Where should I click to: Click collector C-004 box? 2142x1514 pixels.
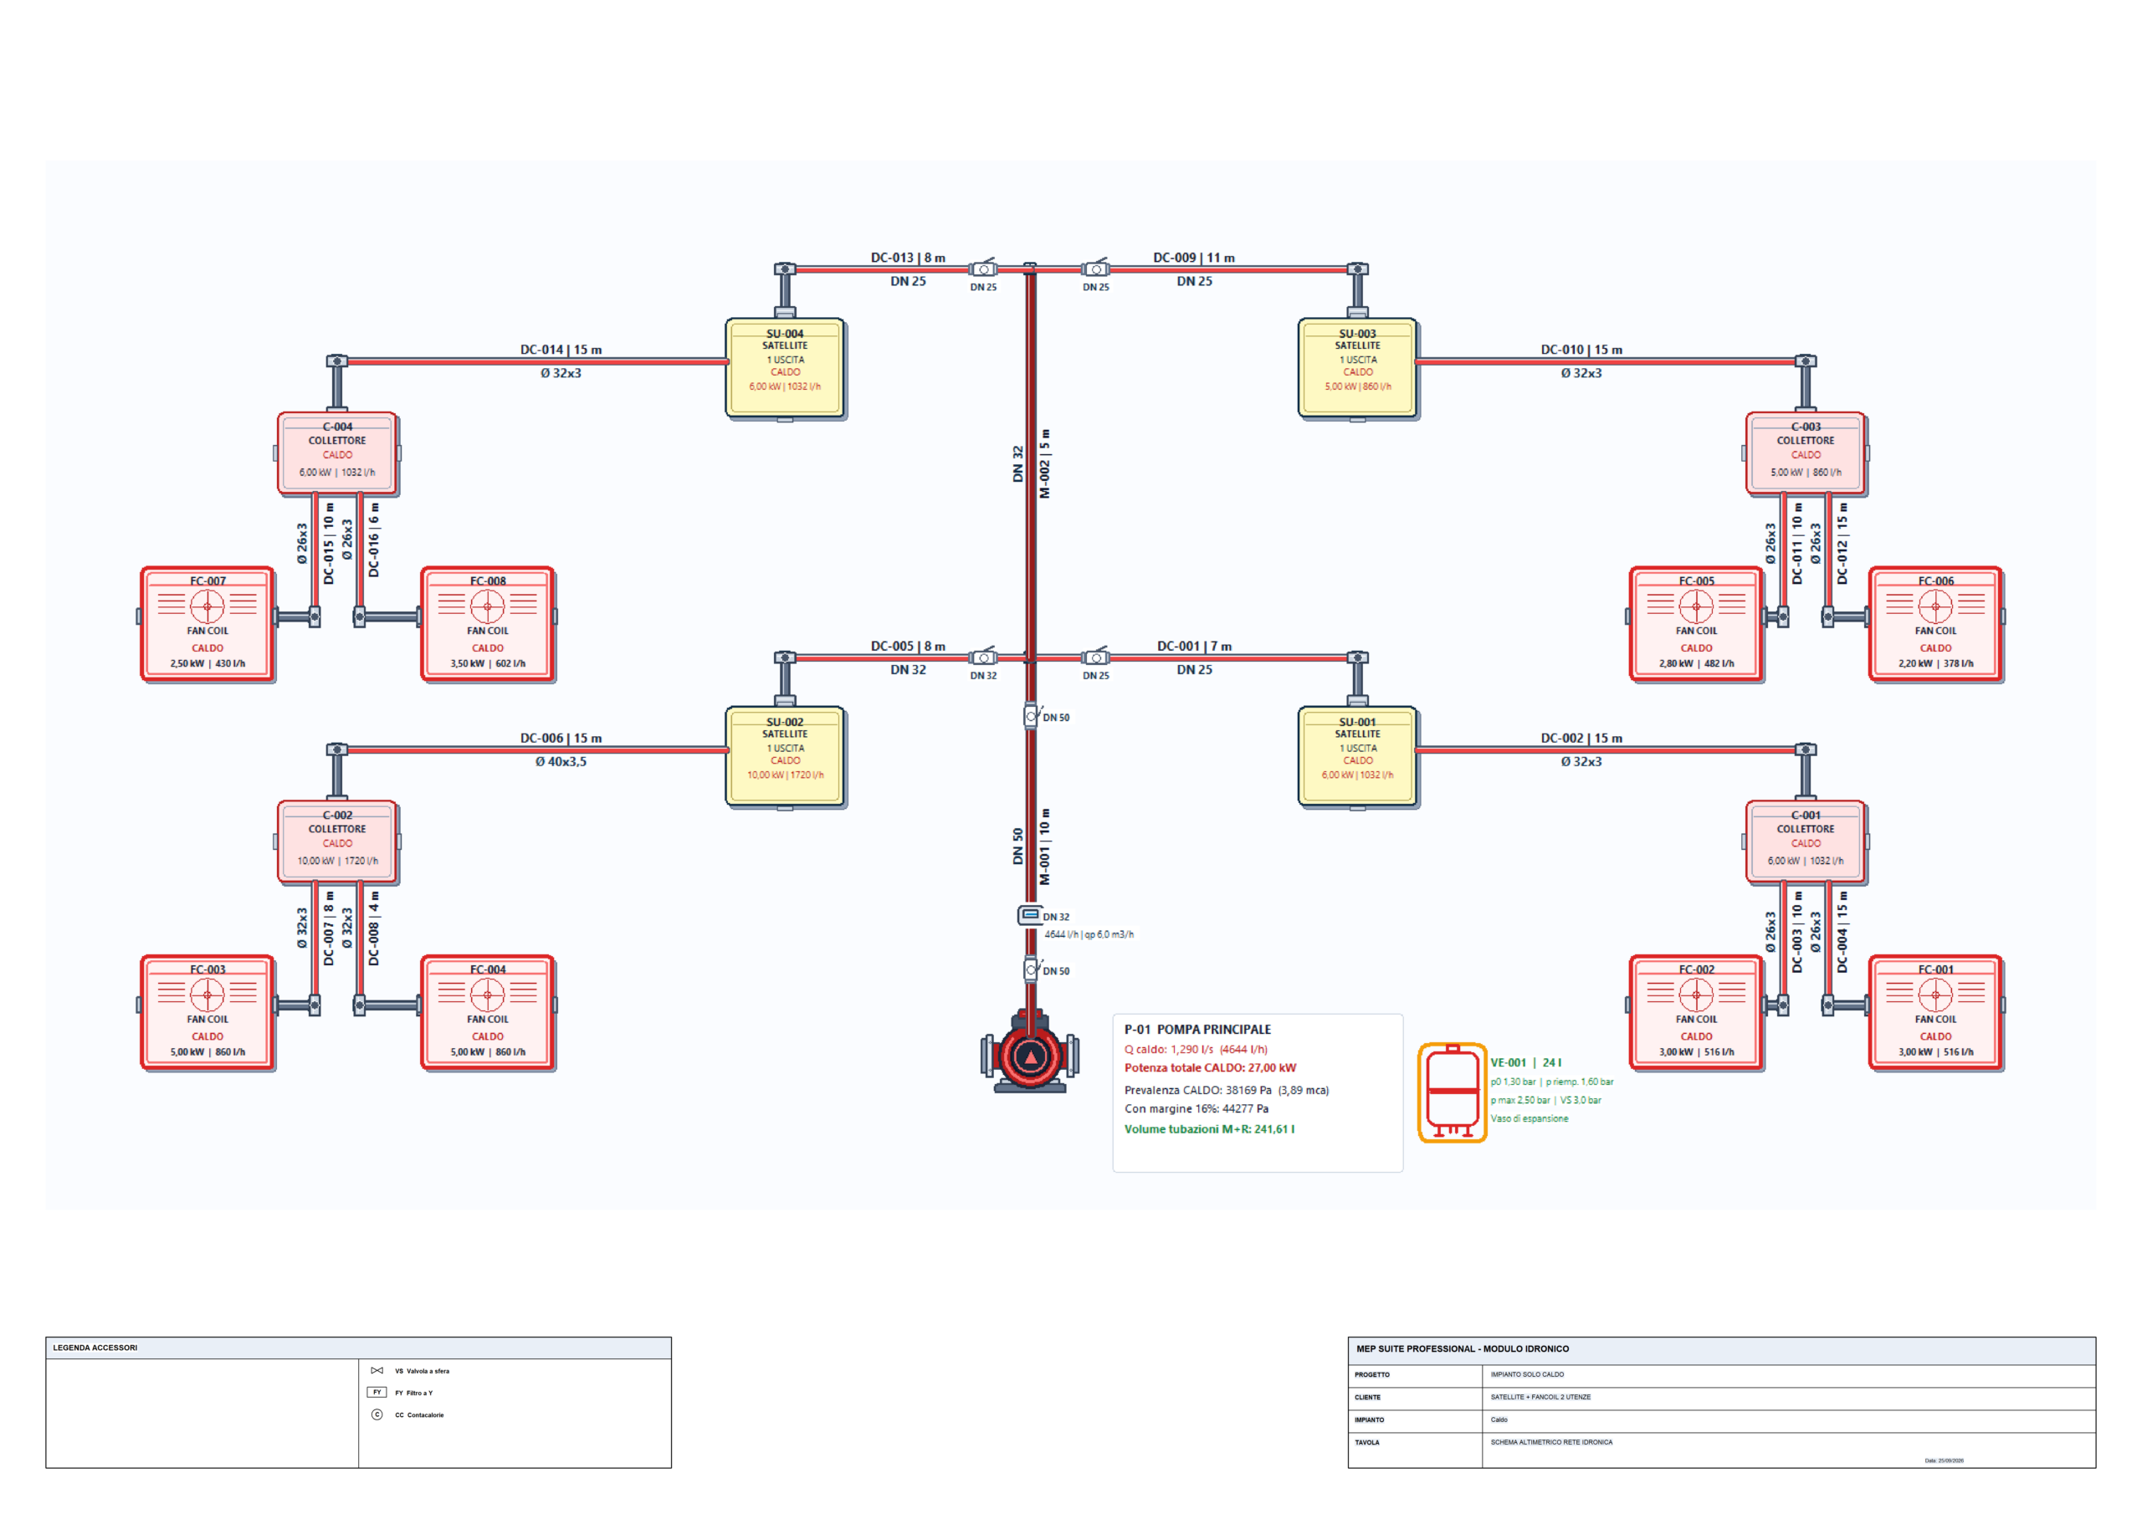[x=338, y=453]
